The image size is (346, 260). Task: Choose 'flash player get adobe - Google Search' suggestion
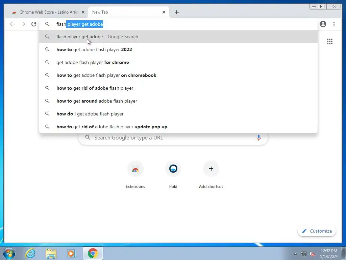[x=178, y=37]
